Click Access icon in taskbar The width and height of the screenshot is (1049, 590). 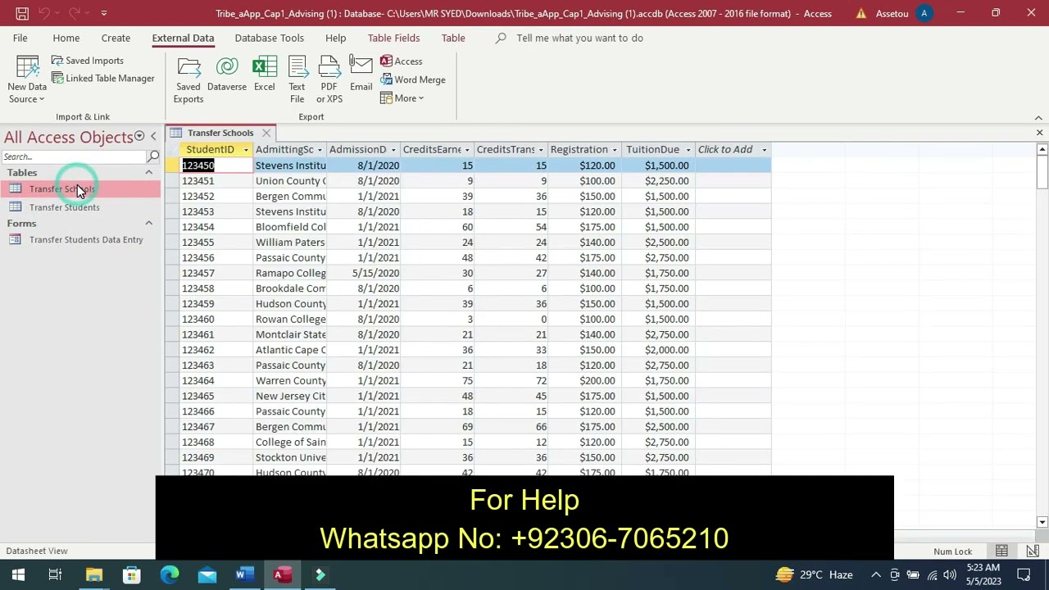282,575
